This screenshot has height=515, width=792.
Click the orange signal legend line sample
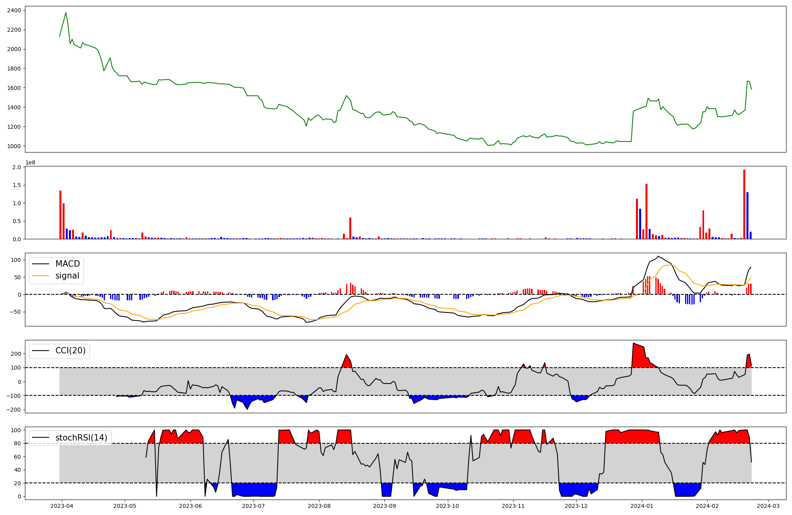[x=40, y=276]
